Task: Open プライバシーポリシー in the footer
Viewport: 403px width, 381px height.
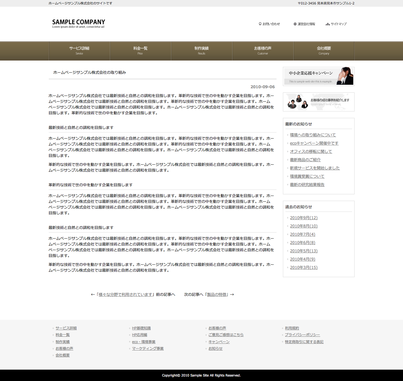Action: pos(302,335)
